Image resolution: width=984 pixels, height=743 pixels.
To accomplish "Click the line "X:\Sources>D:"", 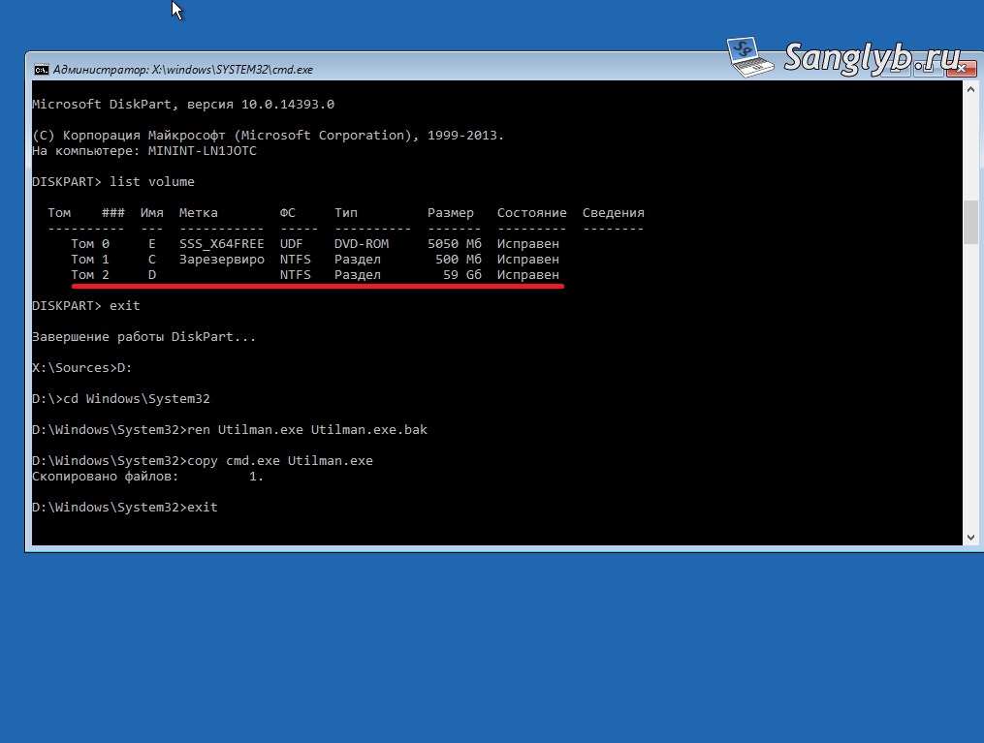I will click(82, 368).
